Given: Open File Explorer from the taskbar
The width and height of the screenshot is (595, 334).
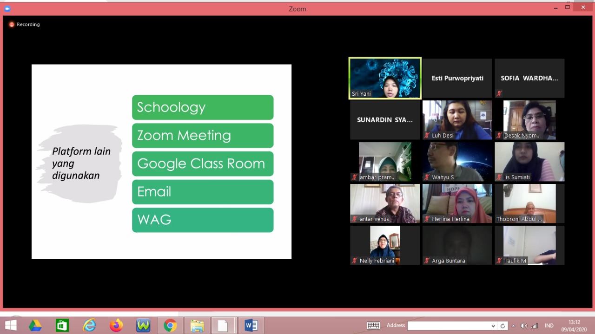Looking at the screenshot, I should pyautogui.click(x=197, y=326).
